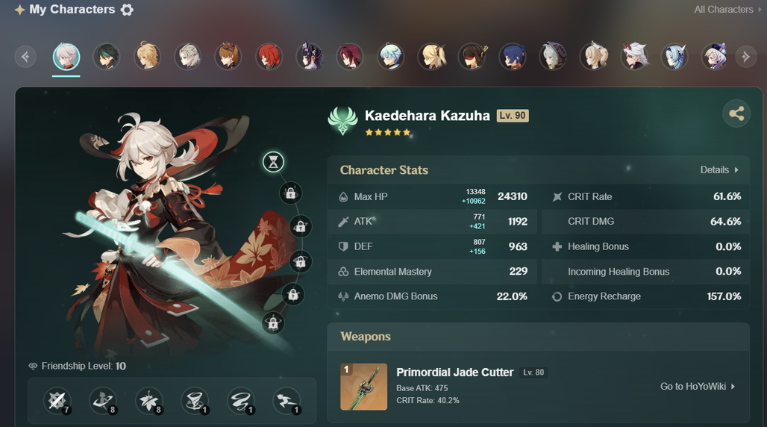Click the Anemo element emblem beside the name
Screen dimensions: 767x427
click(x=343, y=120)
